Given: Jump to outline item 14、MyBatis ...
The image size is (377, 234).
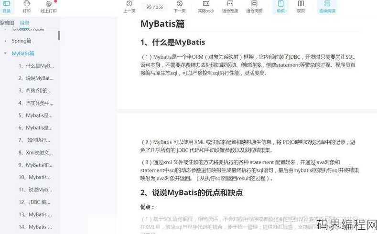Looking at the screenshot, I should click(35, 227).
